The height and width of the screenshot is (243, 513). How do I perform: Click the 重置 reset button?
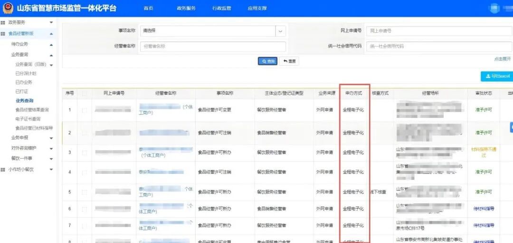tap(289, 61)
